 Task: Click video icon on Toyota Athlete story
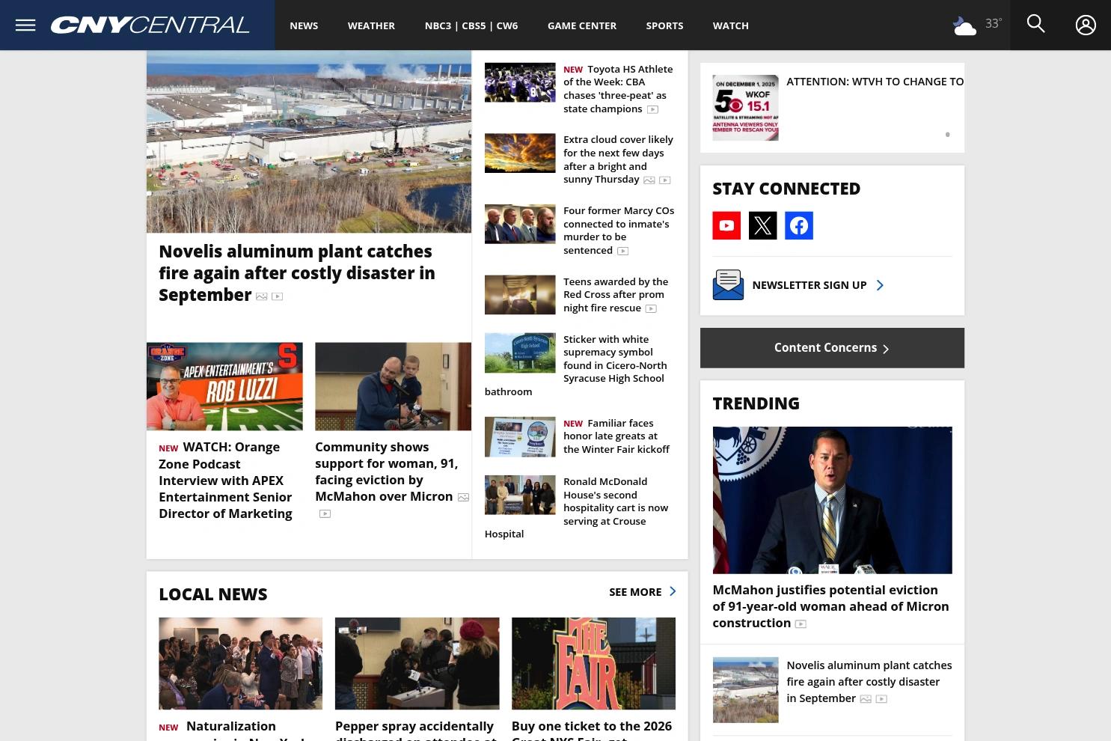(x=652, y=109)
